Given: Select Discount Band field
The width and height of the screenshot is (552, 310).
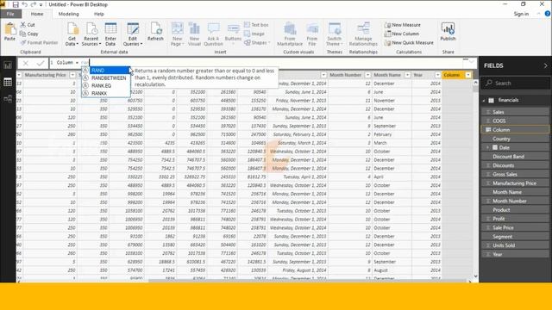Looking at the screenshot, I should [x=515, y=157].
